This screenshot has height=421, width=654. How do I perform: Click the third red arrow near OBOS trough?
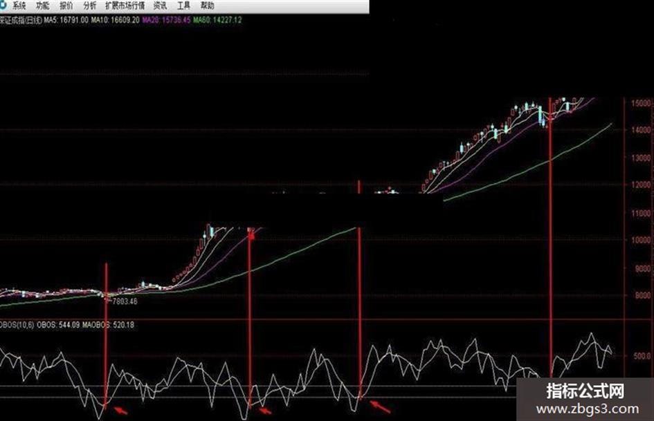pyautogui.click(x=381, y=406)
